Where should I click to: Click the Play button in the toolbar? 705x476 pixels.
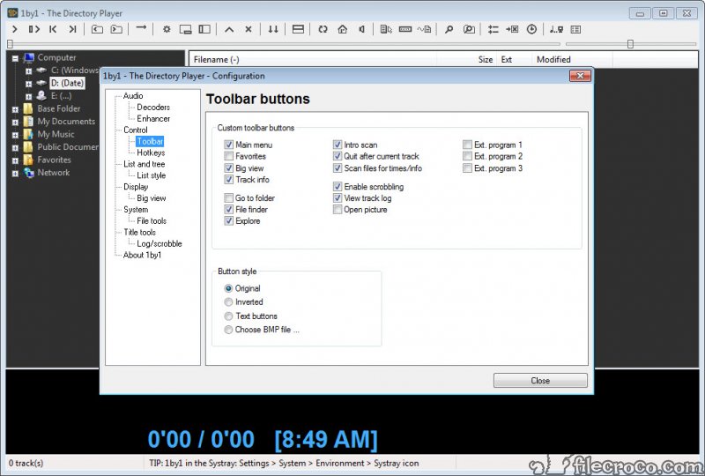[x=15, y=29]
